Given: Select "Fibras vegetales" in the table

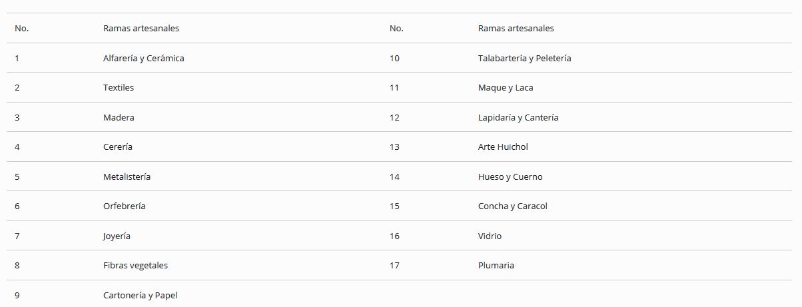Looking at the screenshot, I should pos(135,265).
